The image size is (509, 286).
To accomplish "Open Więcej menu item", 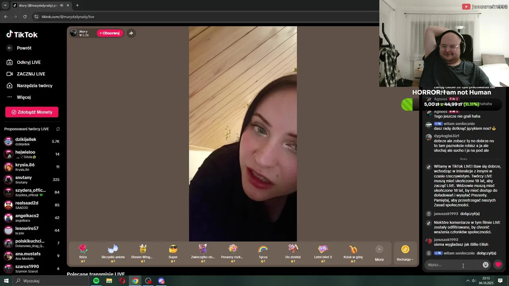I will (x=24, y=97).
